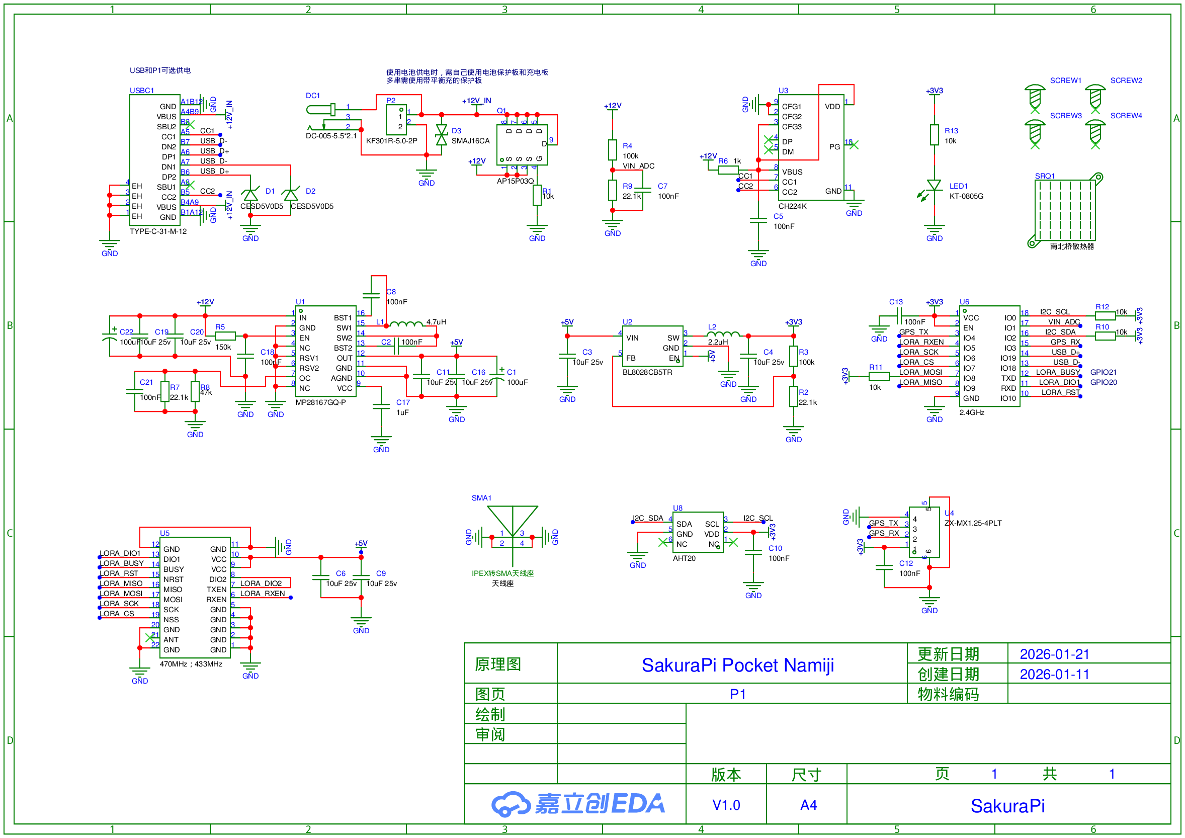
Task: Click the SCREW1 screw symbol
Action: [1035, 97]
